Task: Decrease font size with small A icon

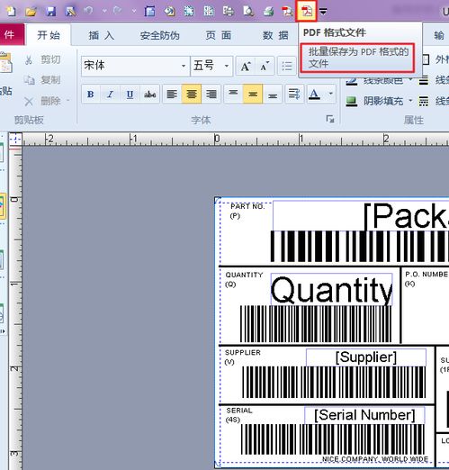Action: [265, 66]
